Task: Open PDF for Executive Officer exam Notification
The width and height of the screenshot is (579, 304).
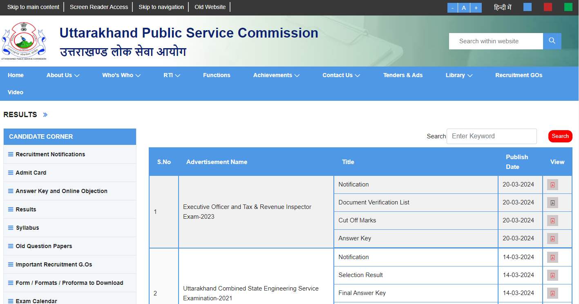Action: tap(552, 185)
